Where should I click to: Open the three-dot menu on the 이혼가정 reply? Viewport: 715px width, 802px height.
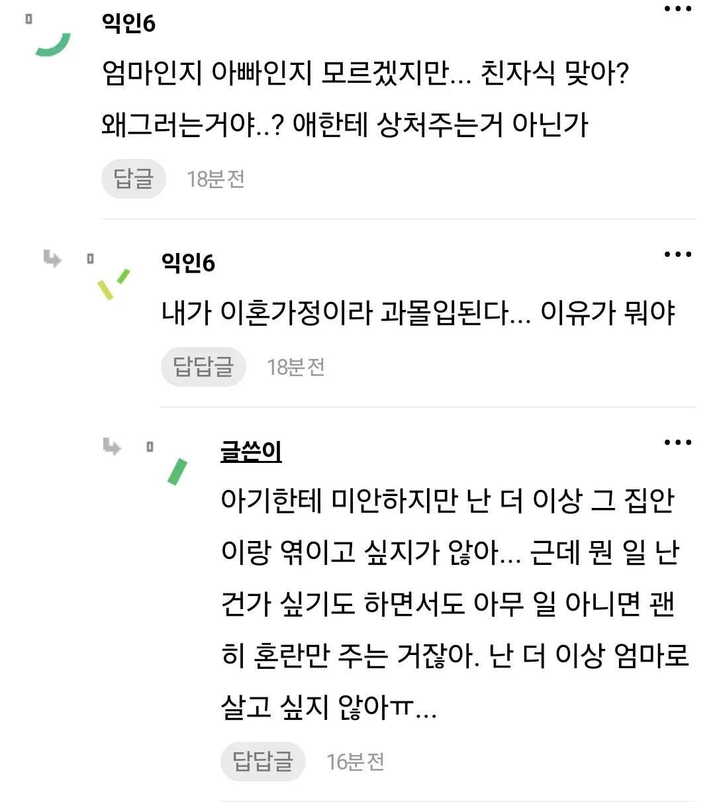point(678,254)
